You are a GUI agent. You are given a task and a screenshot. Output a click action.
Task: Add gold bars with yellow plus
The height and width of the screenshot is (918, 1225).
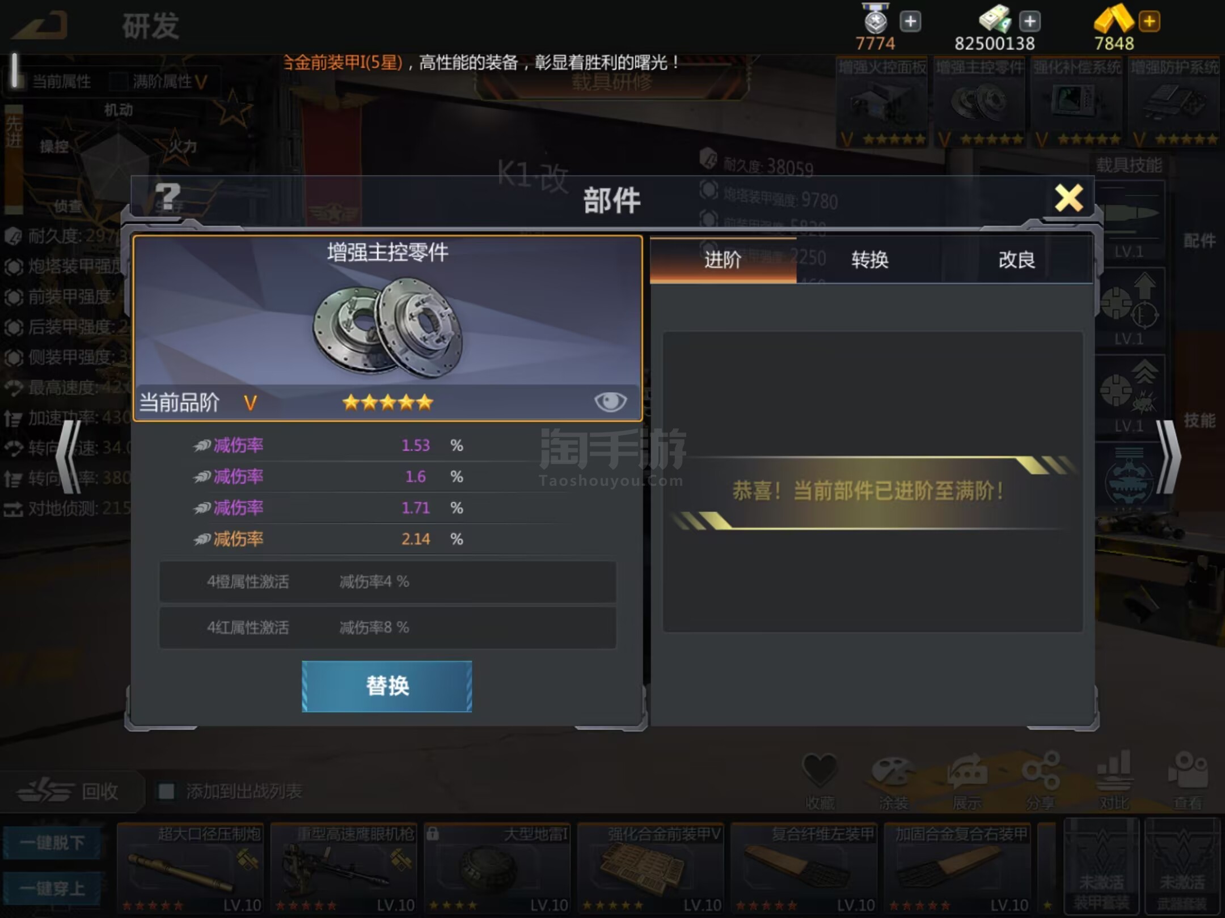click(1150, 22)
